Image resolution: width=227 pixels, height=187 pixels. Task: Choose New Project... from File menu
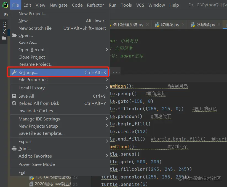[60, 14]
